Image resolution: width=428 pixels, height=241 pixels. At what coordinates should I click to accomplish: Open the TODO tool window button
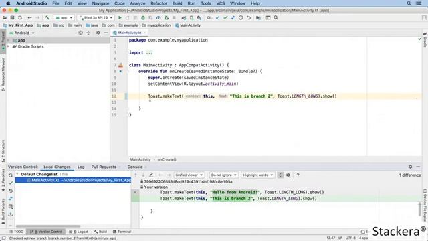(16, 232)
